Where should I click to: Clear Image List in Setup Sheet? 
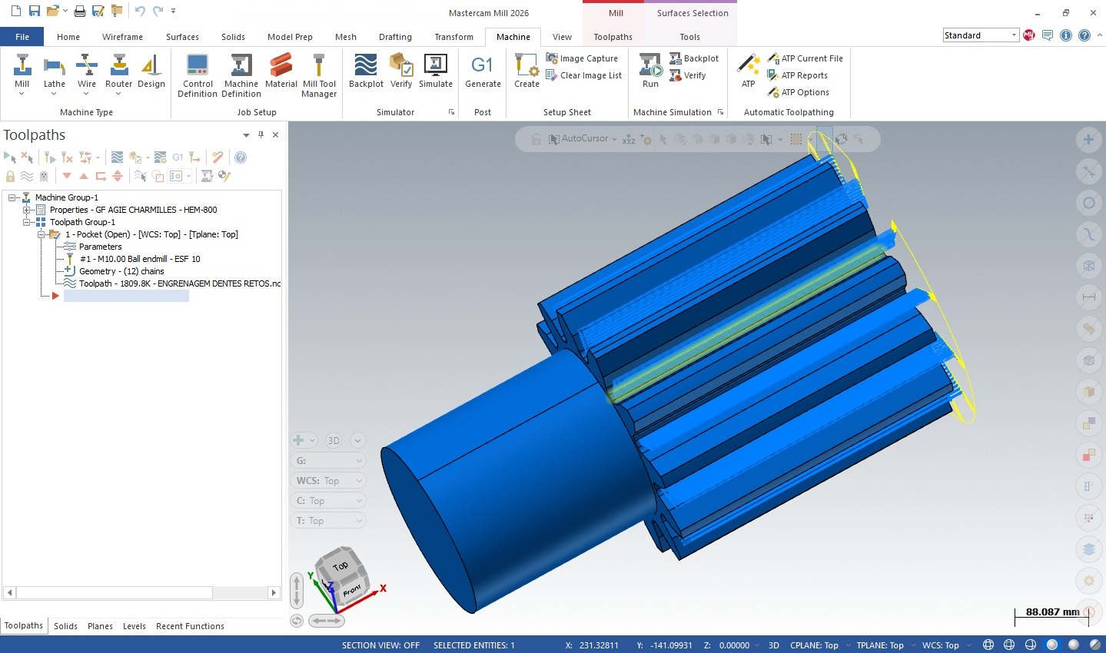[x=583, y=75]
